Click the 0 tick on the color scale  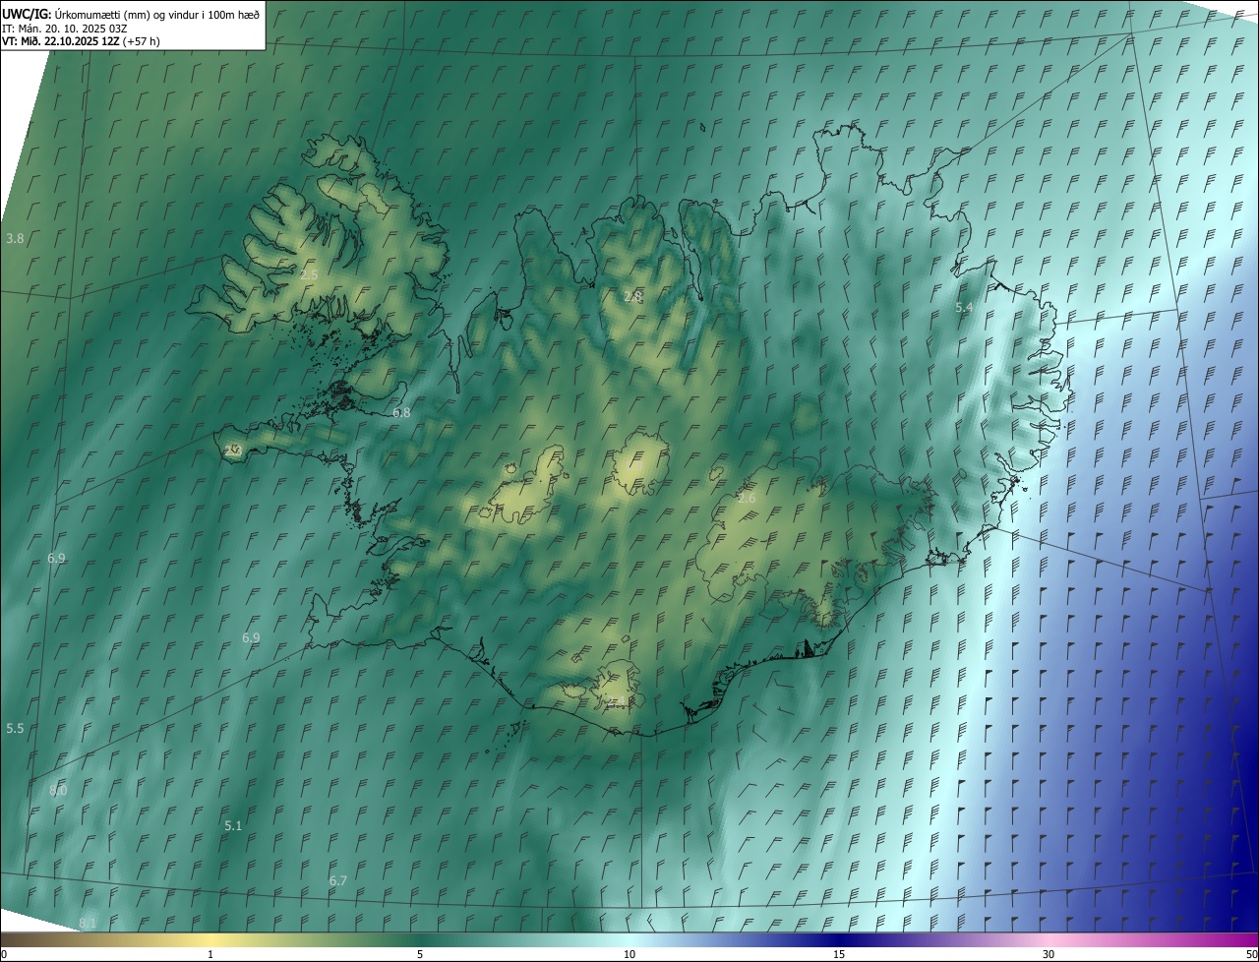[3, 954]
